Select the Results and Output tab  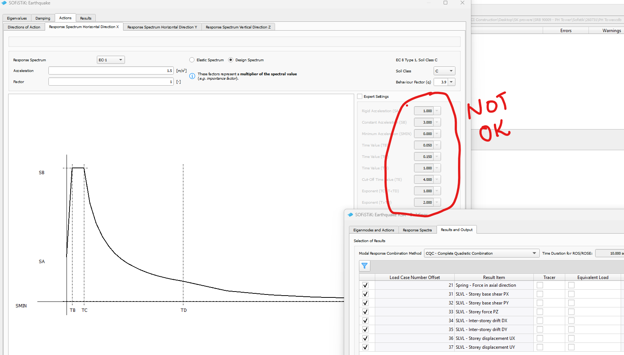pyautogui.click(x=457, y=230)
